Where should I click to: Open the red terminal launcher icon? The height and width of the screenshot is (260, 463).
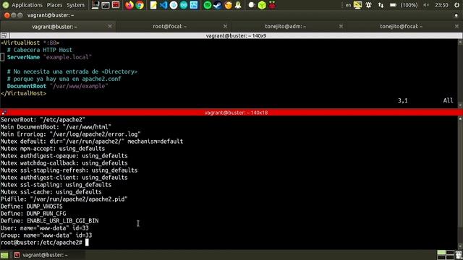(116, 5)
